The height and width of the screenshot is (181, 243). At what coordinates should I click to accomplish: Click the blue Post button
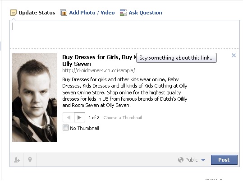pyautogui.click(x=224, y=160)
